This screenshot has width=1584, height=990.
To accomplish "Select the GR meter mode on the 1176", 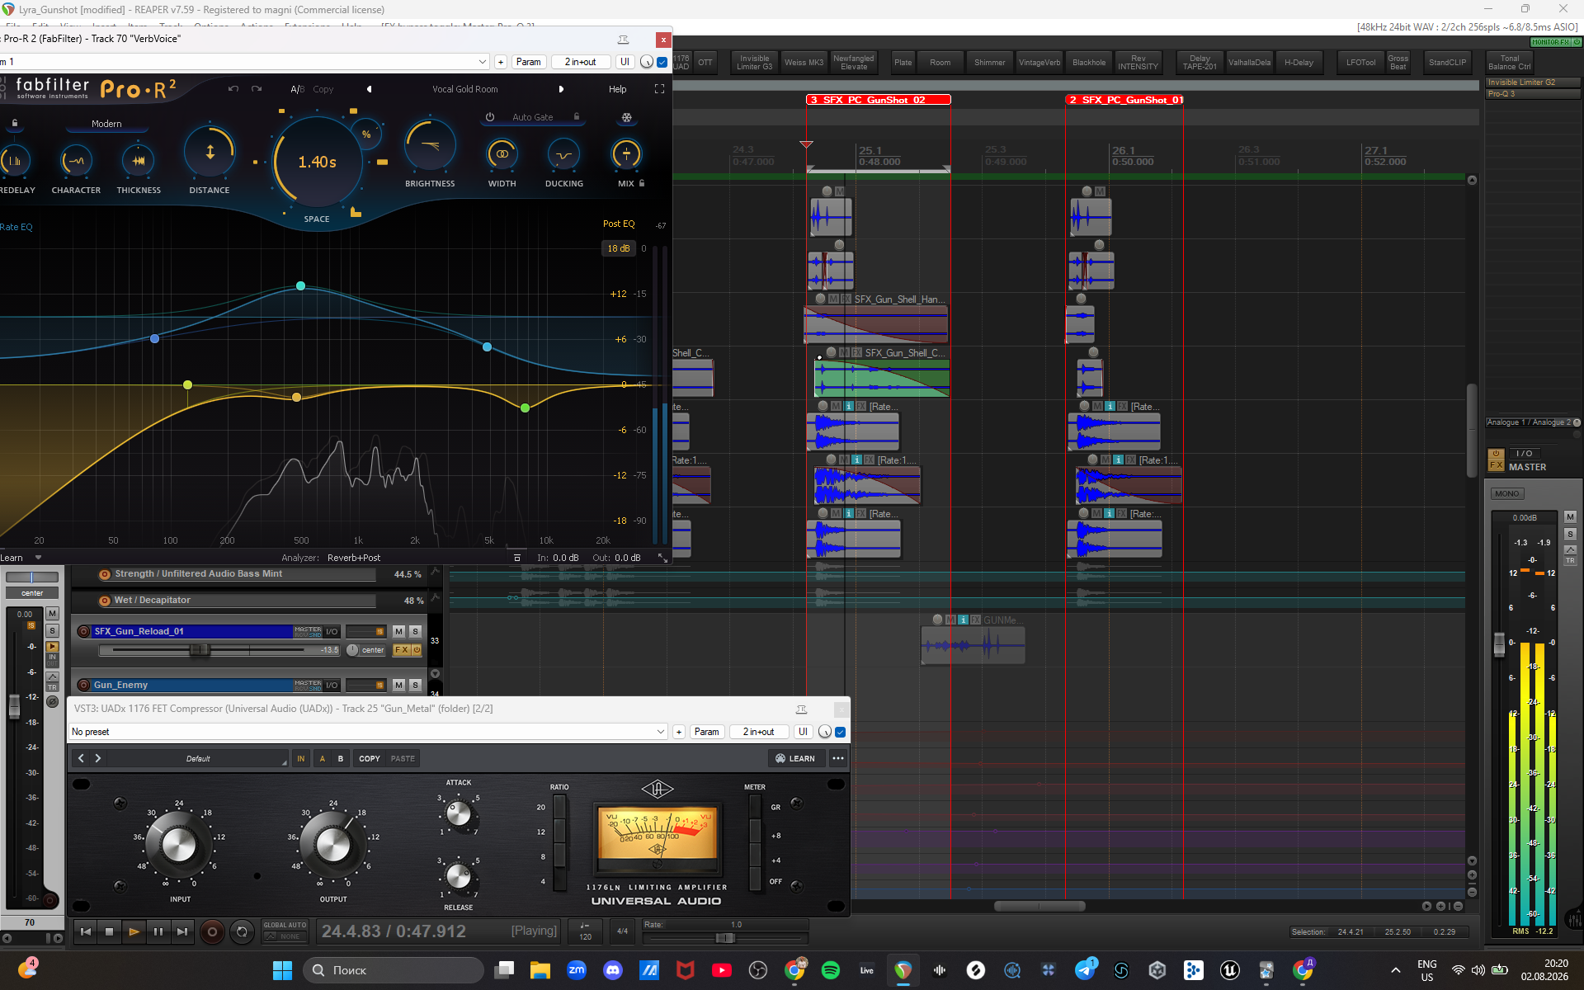I will (x=755, y=807).
